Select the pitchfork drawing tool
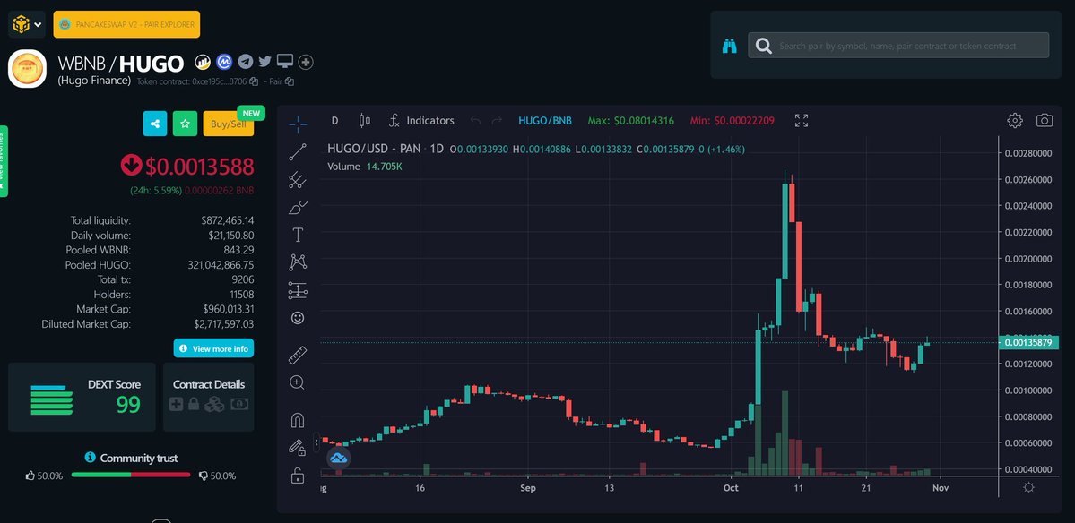Screen dimensions: 1075x523 (298, 180)
